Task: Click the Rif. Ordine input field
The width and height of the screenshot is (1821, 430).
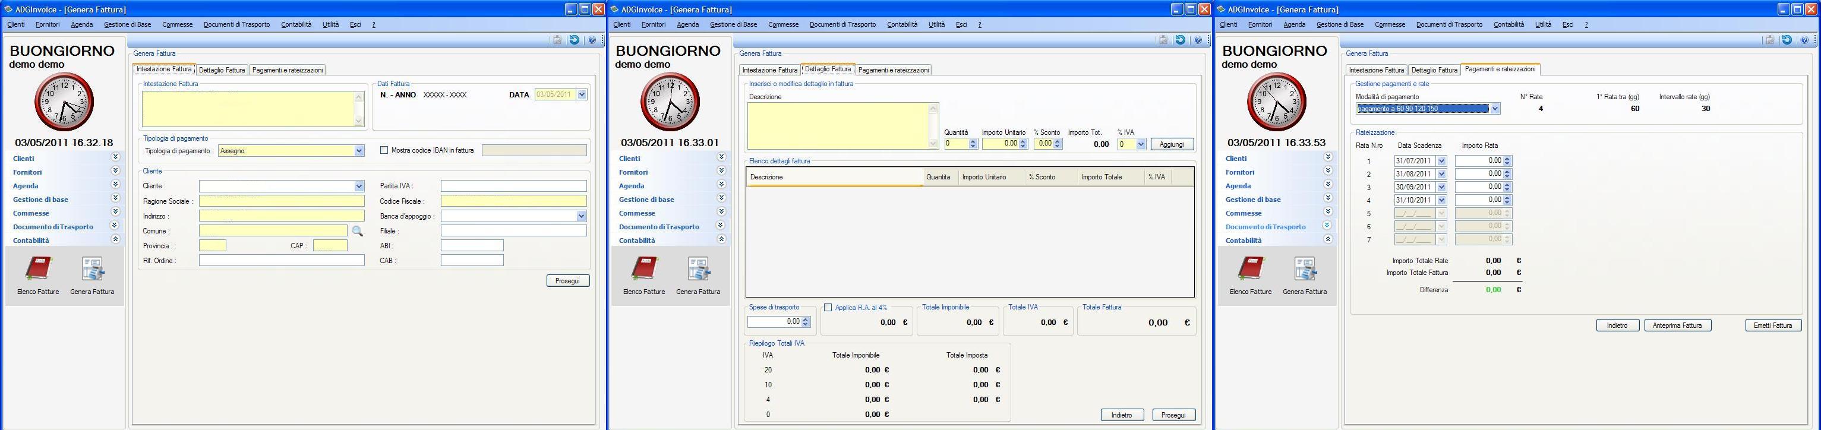Action: [x=282, y=261]
